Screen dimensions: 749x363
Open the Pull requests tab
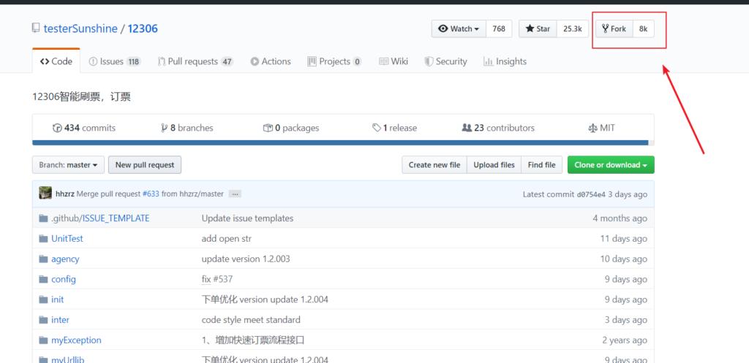195,61
